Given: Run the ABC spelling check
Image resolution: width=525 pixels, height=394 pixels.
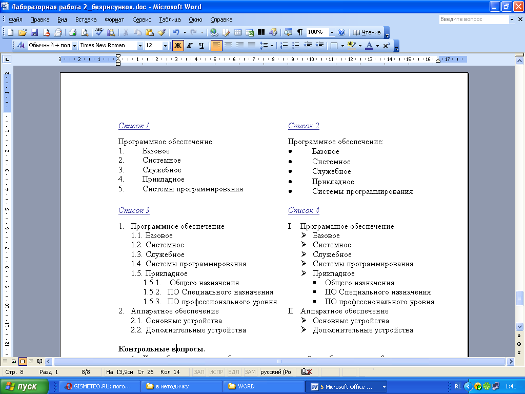Looking at the screenshot, I should (x=99, y=32).
